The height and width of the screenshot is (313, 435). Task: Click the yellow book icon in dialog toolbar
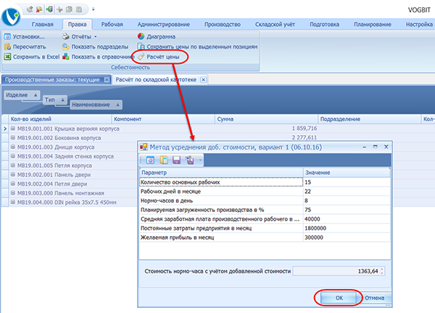[164, 160]
